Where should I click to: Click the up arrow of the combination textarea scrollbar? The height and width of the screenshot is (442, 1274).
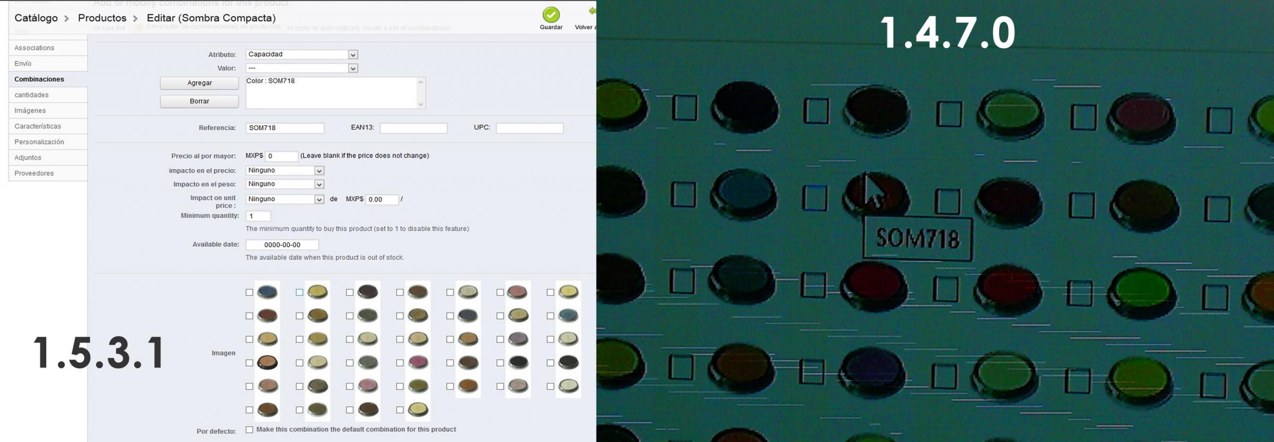tap(421, 82)
